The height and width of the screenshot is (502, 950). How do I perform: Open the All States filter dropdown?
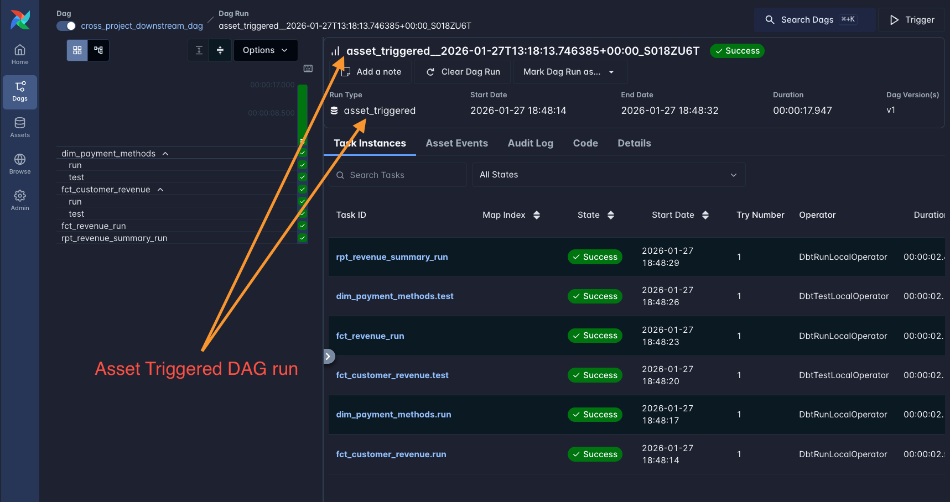click(x=608, y=174)
